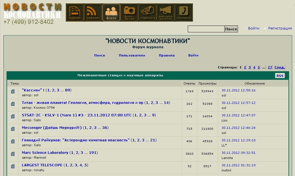Click inside the search text field
This screenshot has height=176, width=295.
pyautogui.click(x=206, y=29)
